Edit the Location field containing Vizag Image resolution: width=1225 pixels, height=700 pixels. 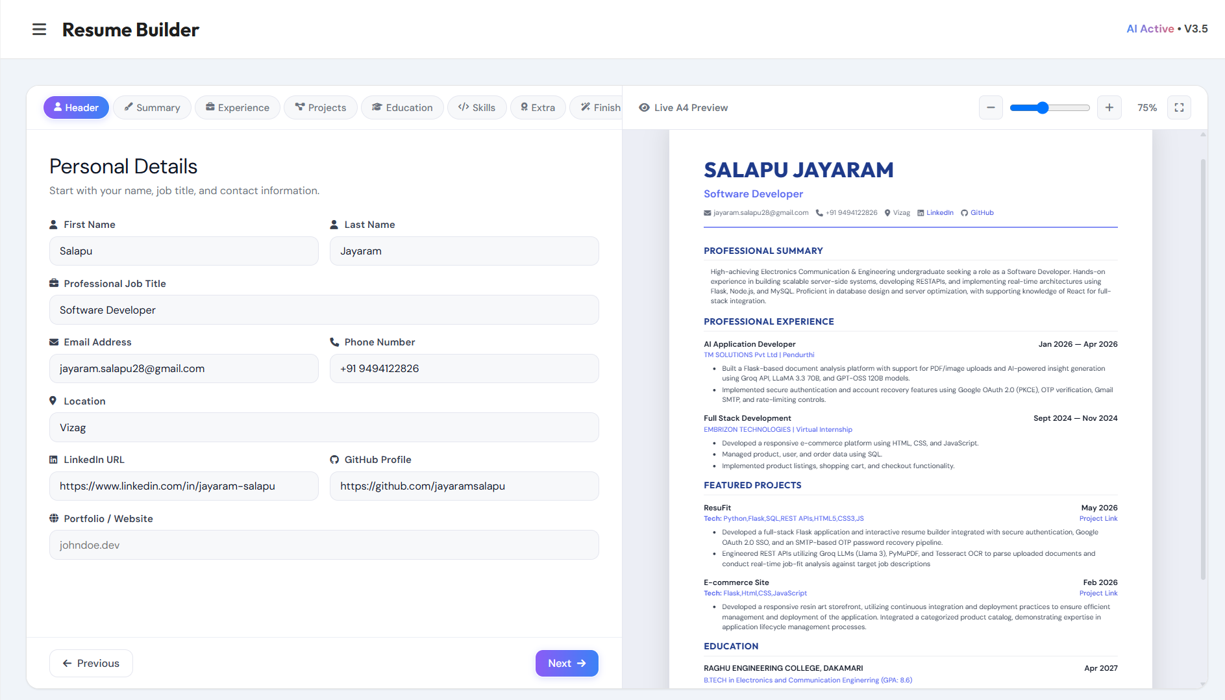[324, 428]
